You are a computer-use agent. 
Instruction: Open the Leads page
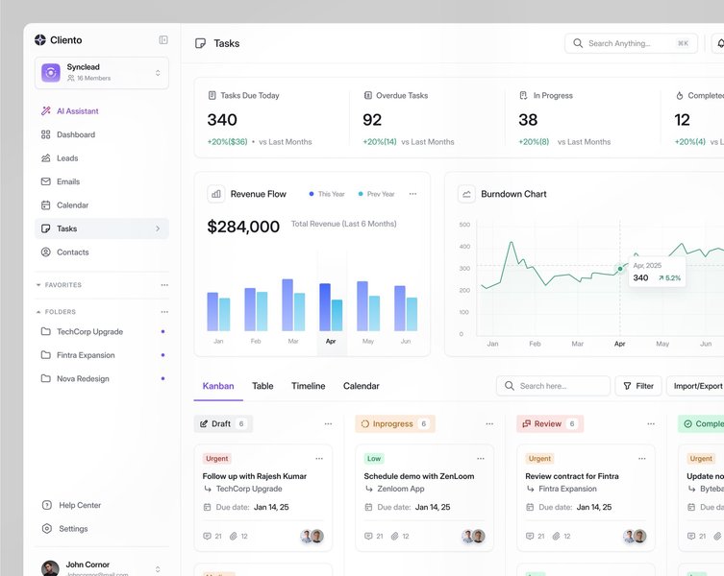(60, 158)
